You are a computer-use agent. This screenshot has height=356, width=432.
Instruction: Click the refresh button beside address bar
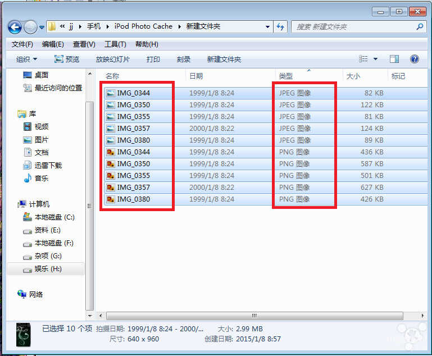[x=280, y=27]
